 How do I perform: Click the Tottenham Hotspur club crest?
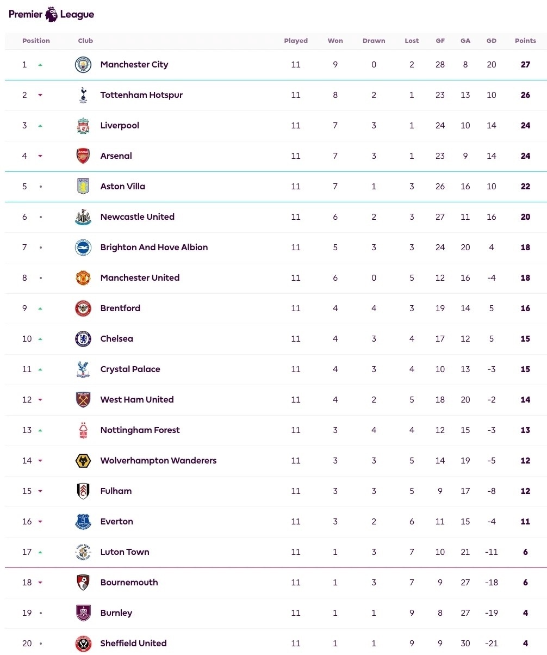tap(83, 95)
